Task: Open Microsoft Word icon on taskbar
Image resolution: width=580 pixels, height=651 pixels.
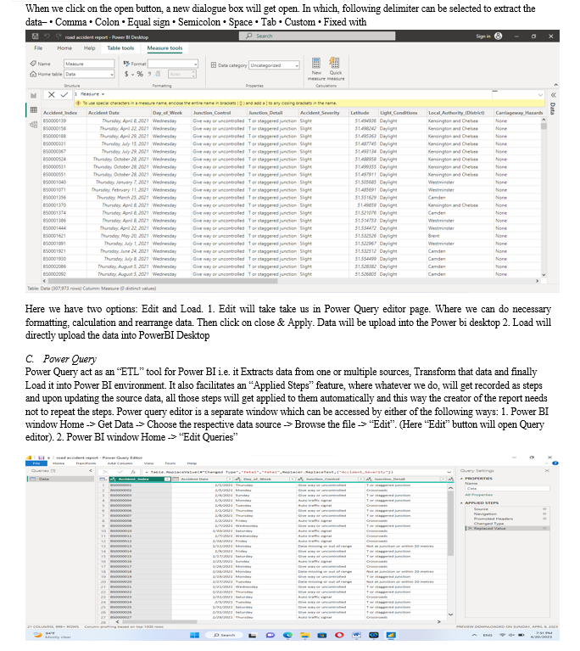Action: point(356,635)
